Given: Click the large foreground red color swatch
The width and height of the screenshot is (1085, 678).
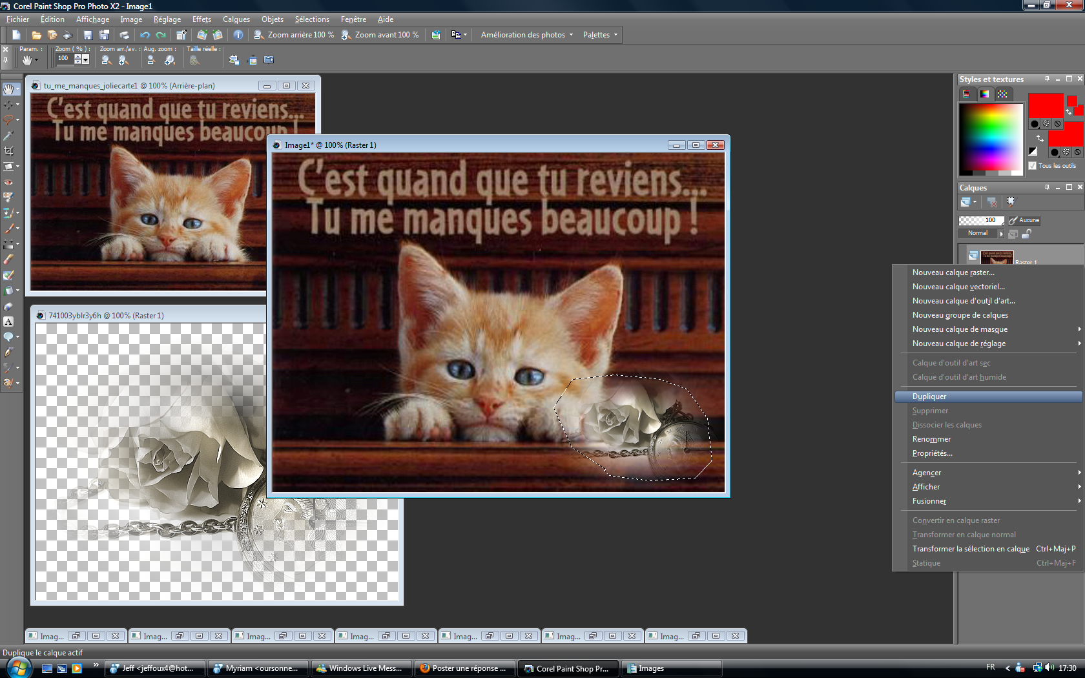Looking at the screenshot, I should pyautogui.click(x=1046, y=105).
